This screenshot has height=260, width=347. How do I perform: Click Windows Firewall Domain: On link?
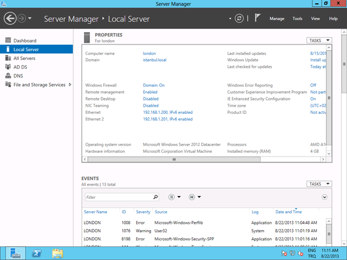(x=153, y=86)
